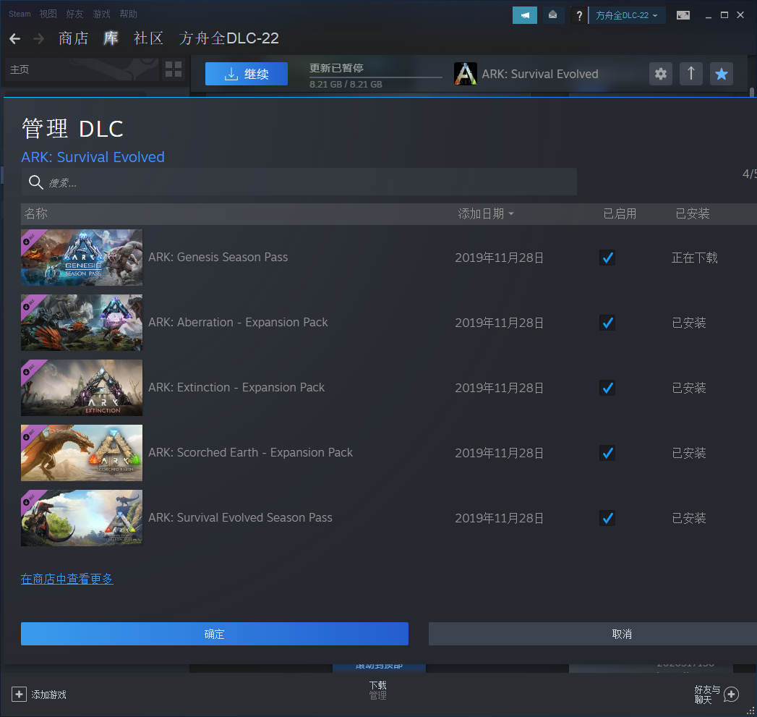Open the 方舟全DLC-22 profile tab

pyautogui.click(x=229, y=38)
